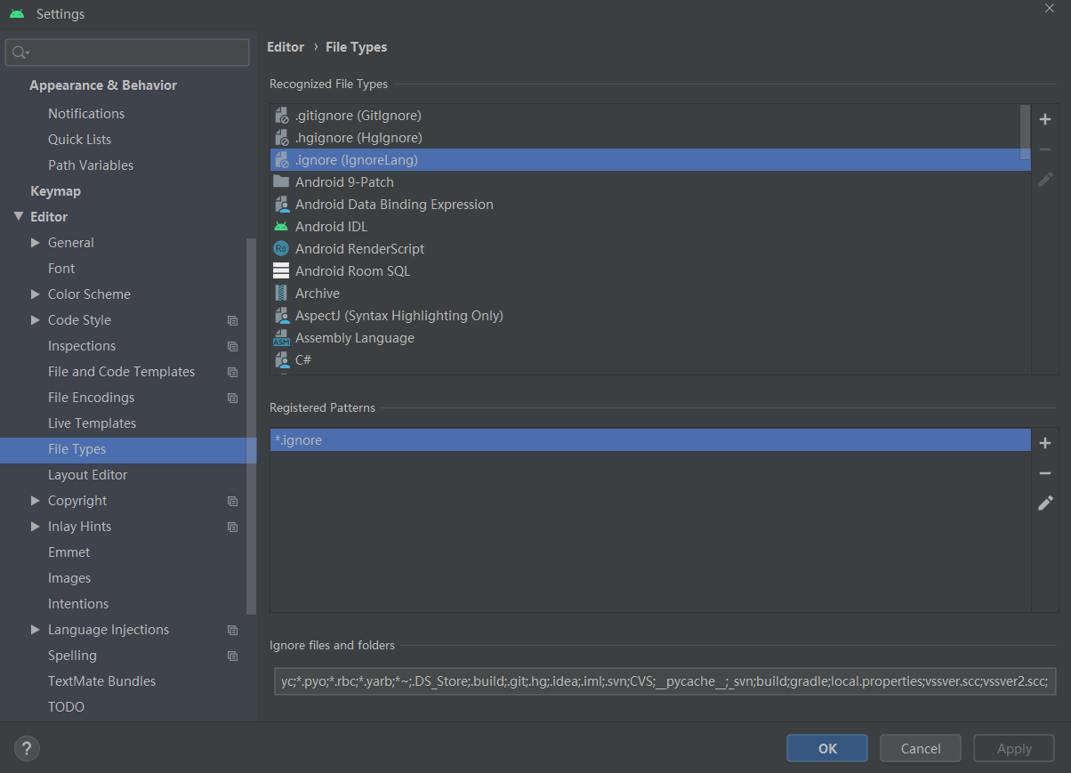1071x773 pixels.
Task: Click the Editor breadcrumb link
Action: point(286,47)
